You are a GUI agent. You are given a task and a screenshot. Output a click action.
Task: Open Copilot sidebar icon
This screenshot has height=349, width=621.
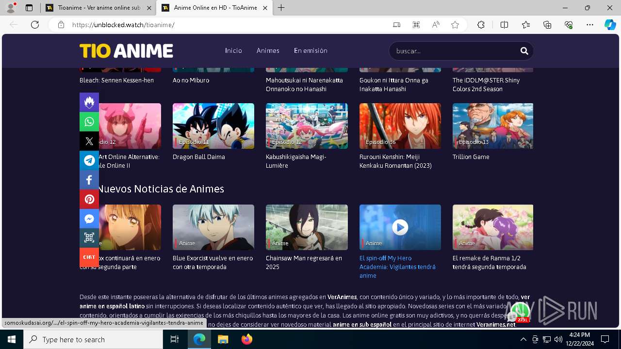coord(610,25)
